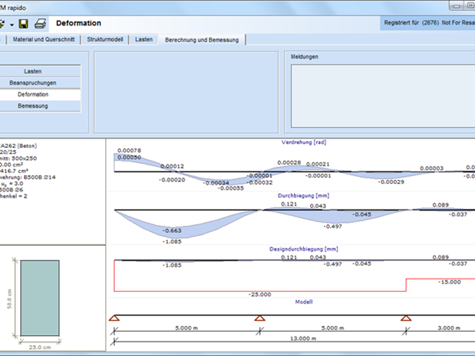Switch to Material und Querschnitt tab
475x356 pixels.
(x=44, y=40)
